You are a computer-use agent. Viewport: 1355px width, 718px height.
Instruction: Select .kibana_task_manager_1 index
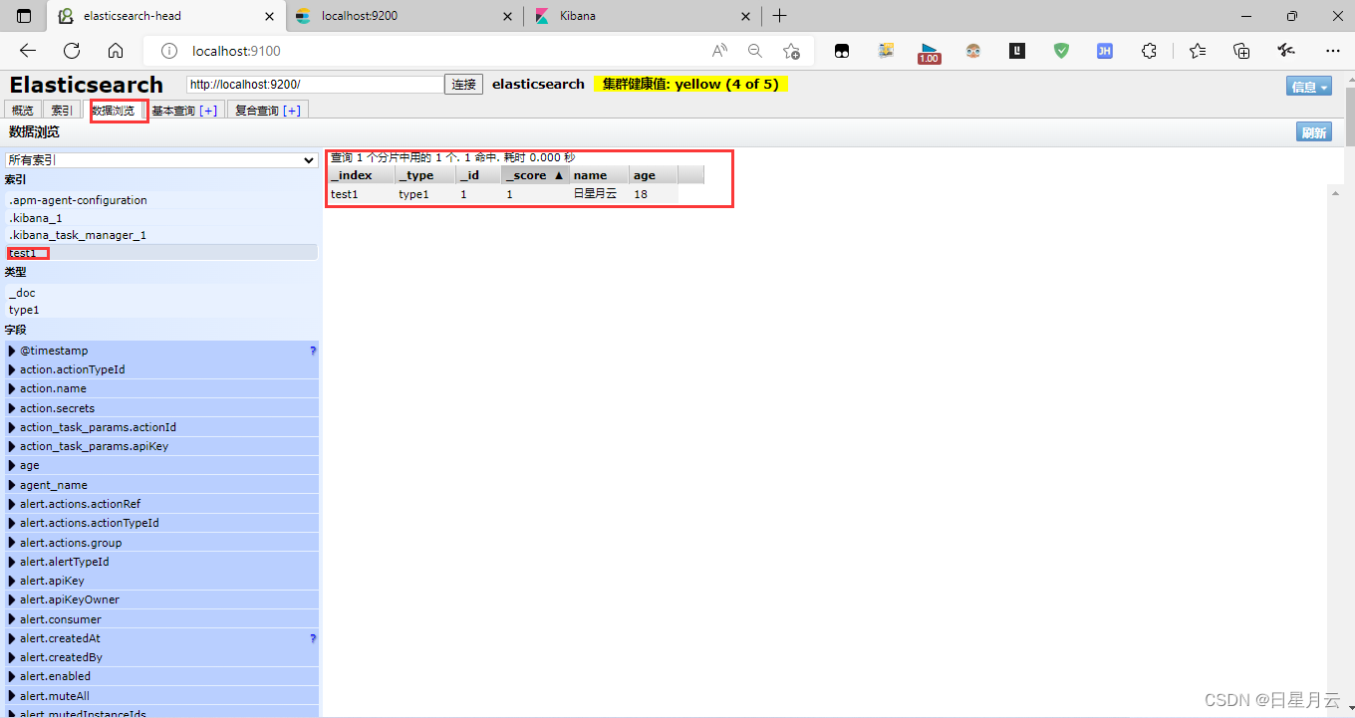pyautogui.click(x=161, y=235)
